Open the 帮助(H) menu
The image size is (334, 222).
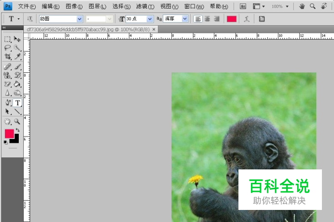(219, 7)
